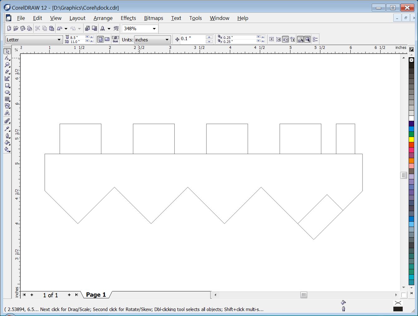Pick the Graph Paper tool
Image resolution: width=418 pixels, height=316 pixels.
pos(7,99)
